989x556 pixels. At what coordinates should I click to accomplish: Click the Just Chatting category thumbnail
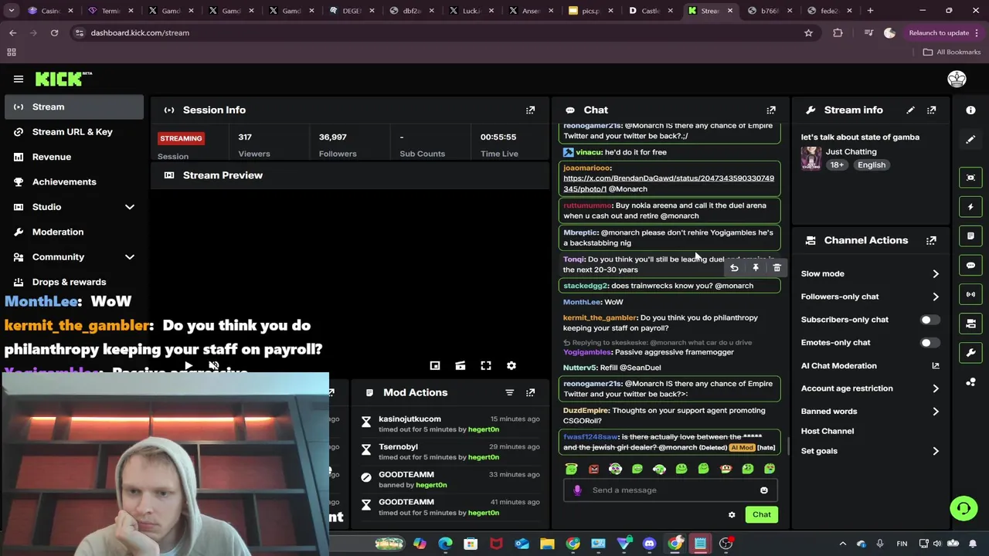pyautogui.click(x=811, y=158)
